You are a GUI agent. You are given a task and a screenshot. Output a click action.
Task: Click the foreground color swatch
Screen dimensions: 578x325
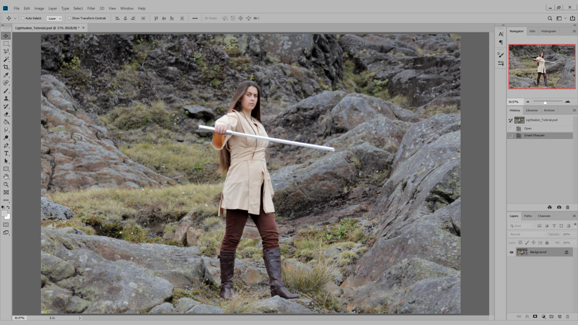pyautogui.click(x=4, y=213)
